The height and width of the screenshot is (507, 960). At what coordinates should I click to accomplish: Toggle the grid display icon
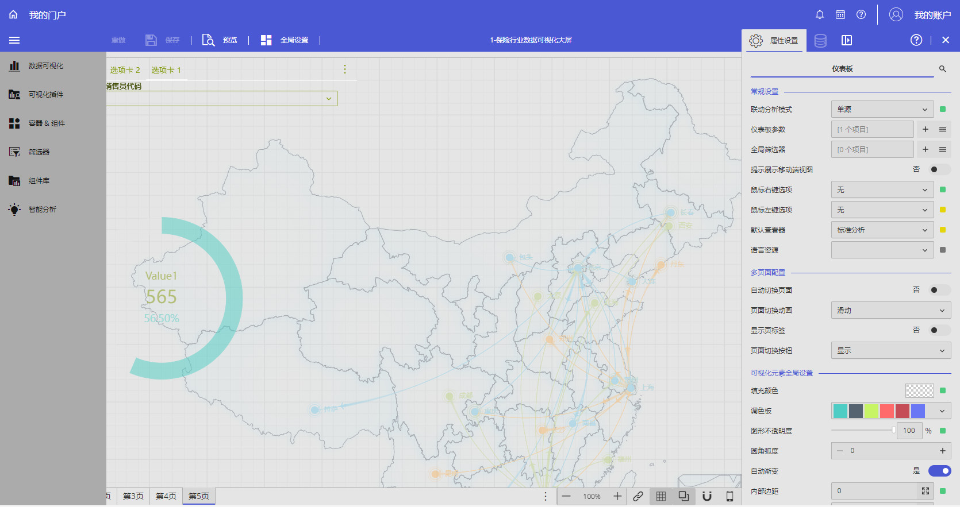(x=661, y=497)
